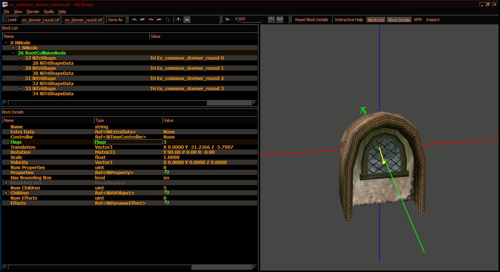The image size is (500, 272).
Task: Open the Render menu
Action: click(x=33, y=12)
